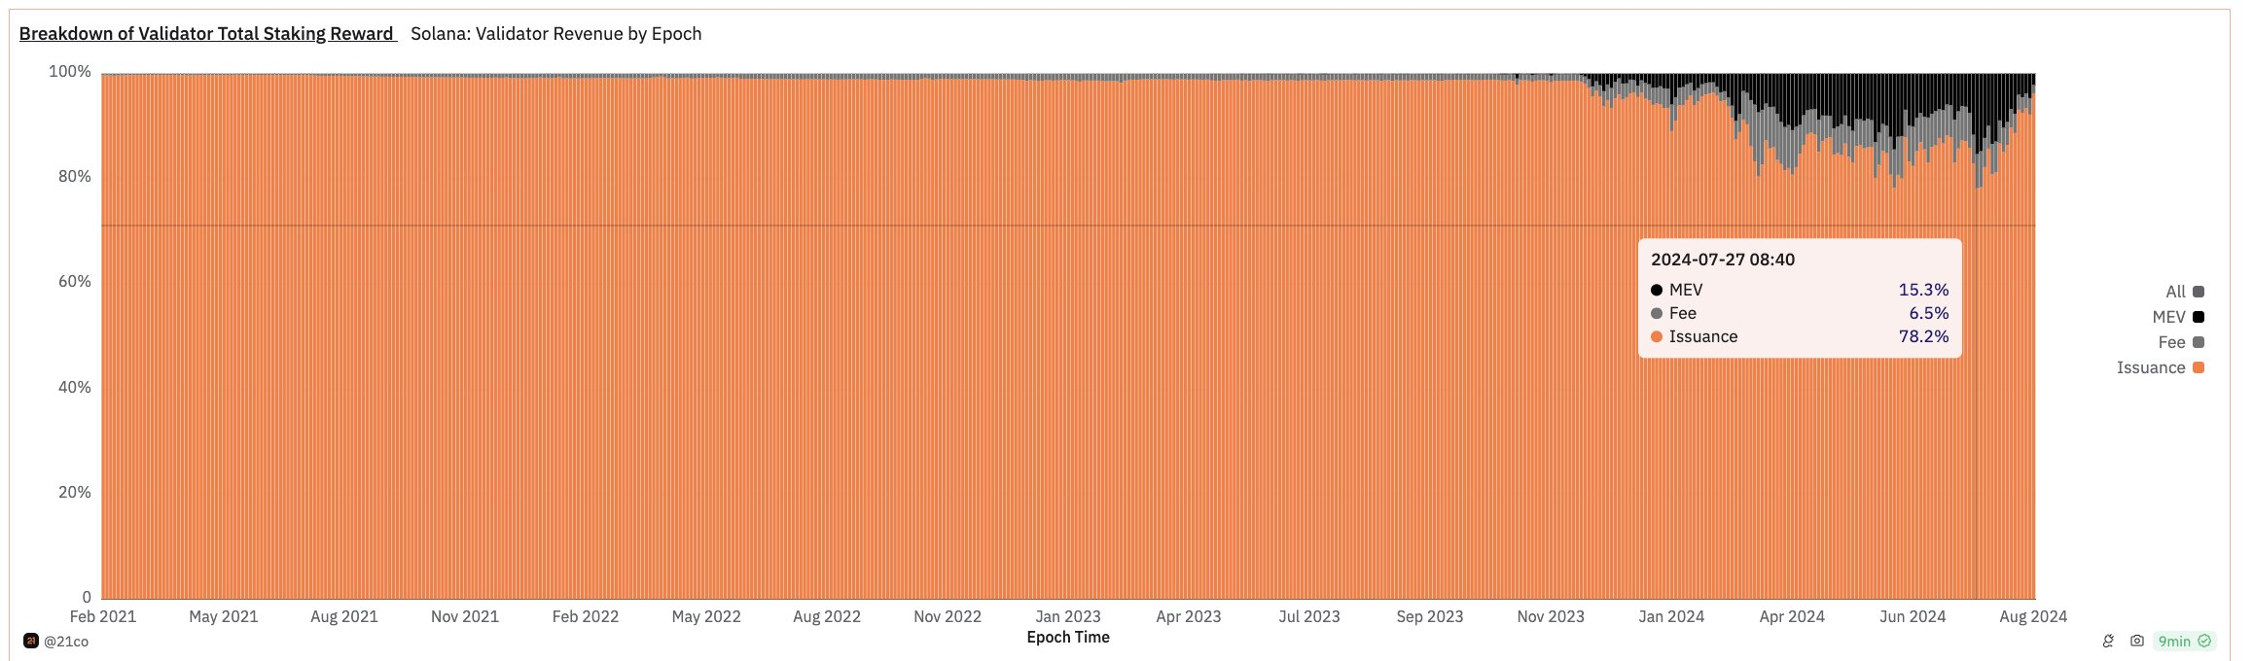The height and width of the screenshot is (661, 2253).
Task: Click the Apr 2023 x-axis label
Action: [1189, 616]
